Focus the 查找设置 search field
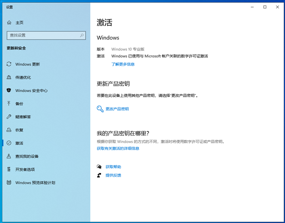This screenshot has width=285, height=223. click(x=46, y=35)
